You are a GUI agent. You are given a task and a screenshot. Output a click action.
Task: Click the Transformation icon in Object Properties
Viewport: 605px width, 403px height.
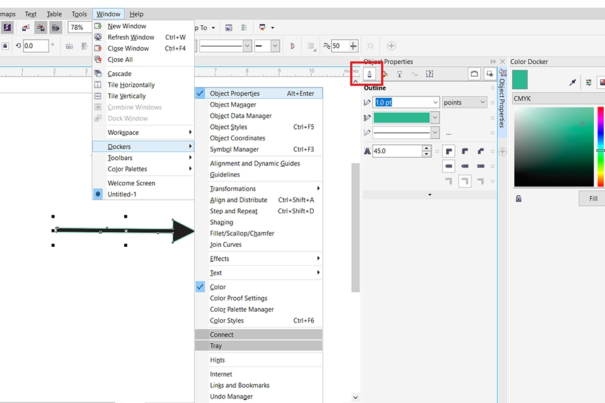click(430, 74)
